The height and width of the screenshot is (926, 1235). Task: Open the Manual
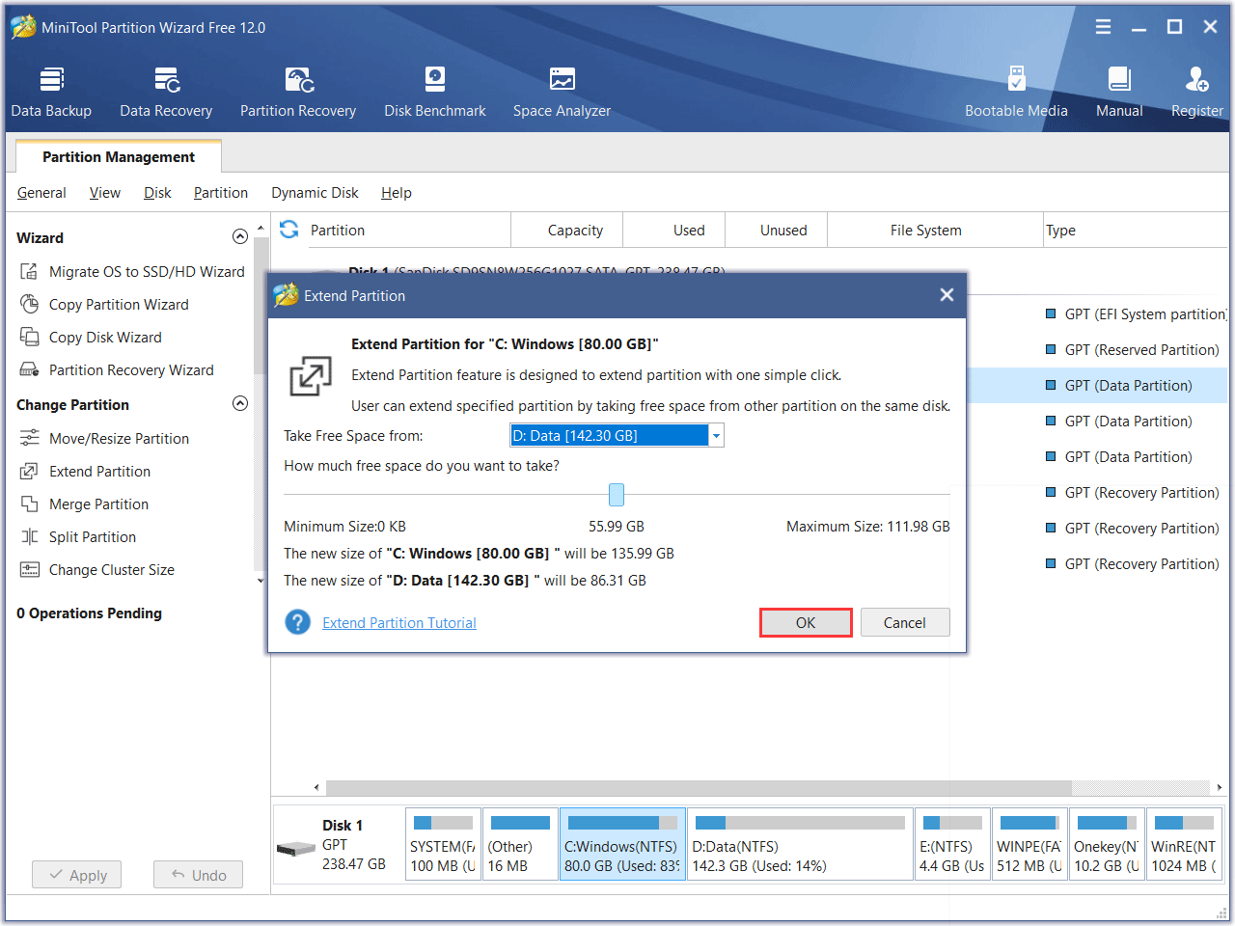point(1119,93)
